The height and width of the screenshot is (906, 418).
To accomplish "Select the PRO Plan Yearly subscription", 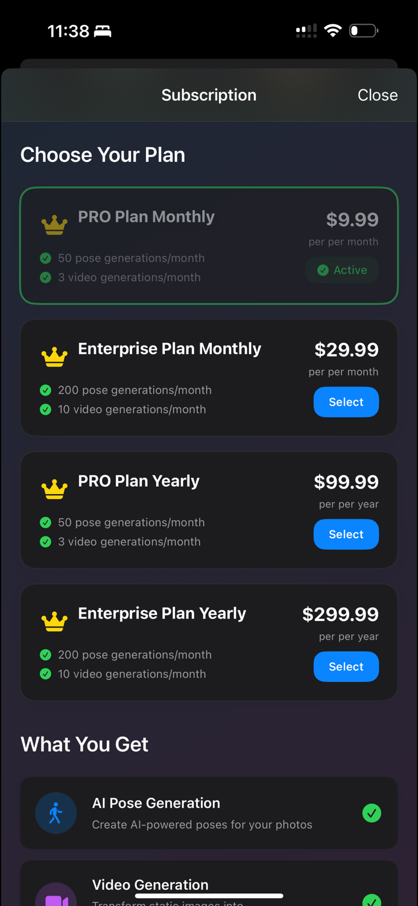I will coord(346,535).
